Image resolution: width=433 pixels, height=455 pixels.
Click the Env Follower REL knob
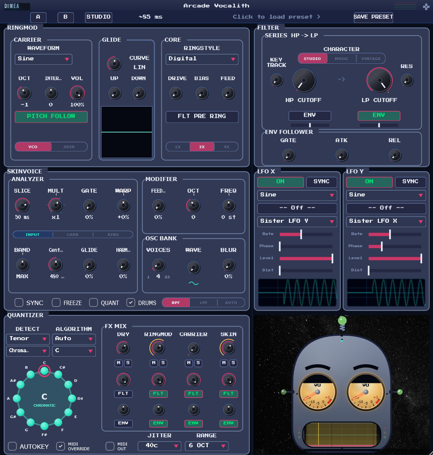coord(395,155)
